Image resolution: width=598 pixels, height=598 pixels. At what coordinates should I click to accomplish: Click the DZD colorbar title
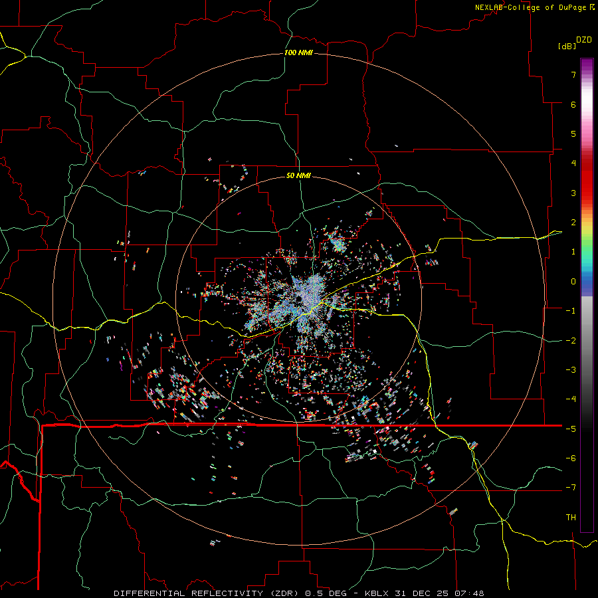point(584,40)
